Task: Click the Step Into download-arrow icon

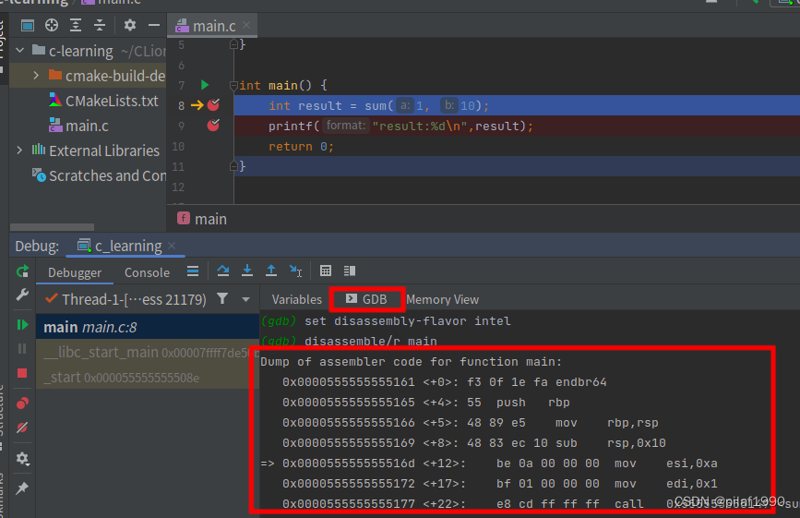Action: click(x=247, y=271)
